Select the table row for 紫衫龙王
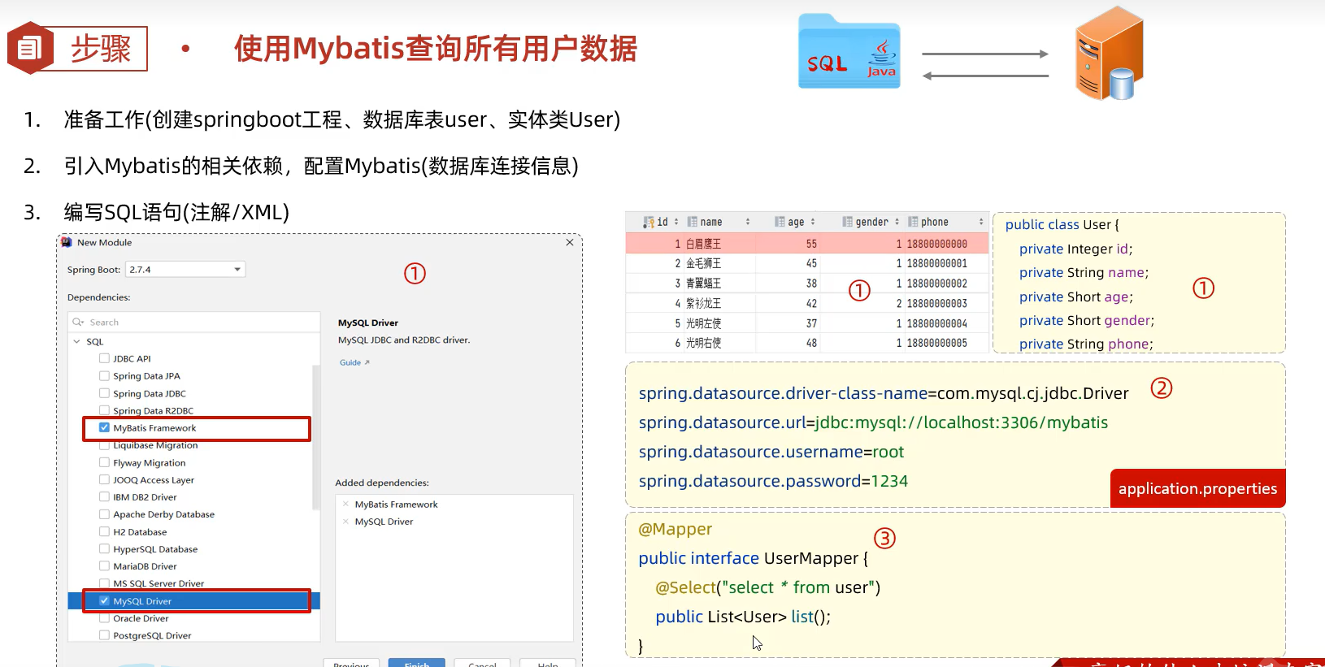Screen dimensions: 1325x667 pos(807,303)
